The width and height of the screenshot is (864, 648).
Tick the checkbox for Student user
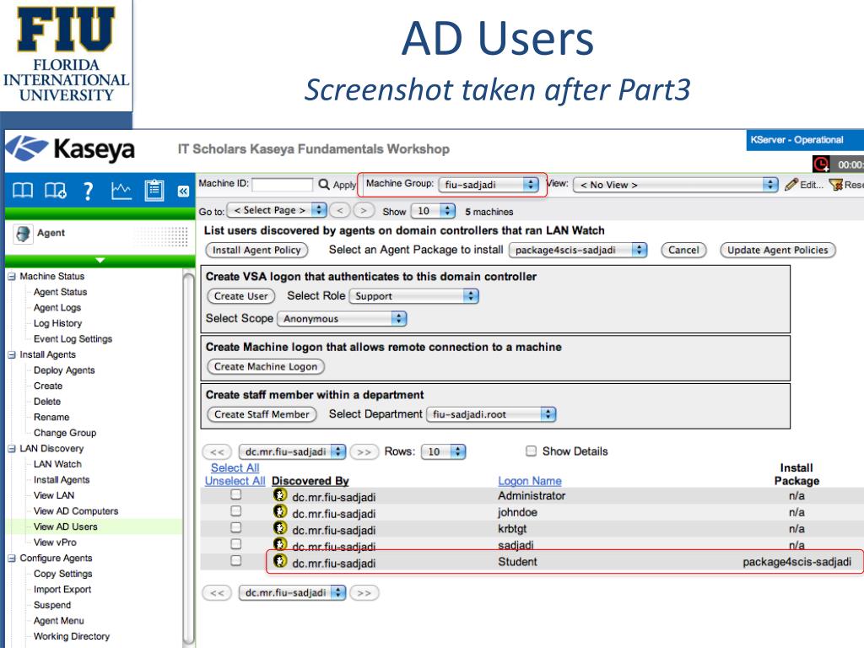point(236,560)
